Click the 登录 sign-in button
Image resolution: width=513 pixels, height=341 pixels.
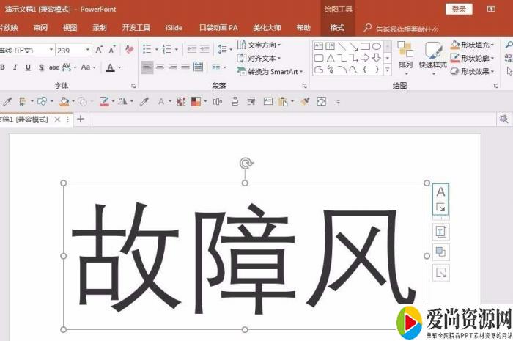[x=459, y=9]
